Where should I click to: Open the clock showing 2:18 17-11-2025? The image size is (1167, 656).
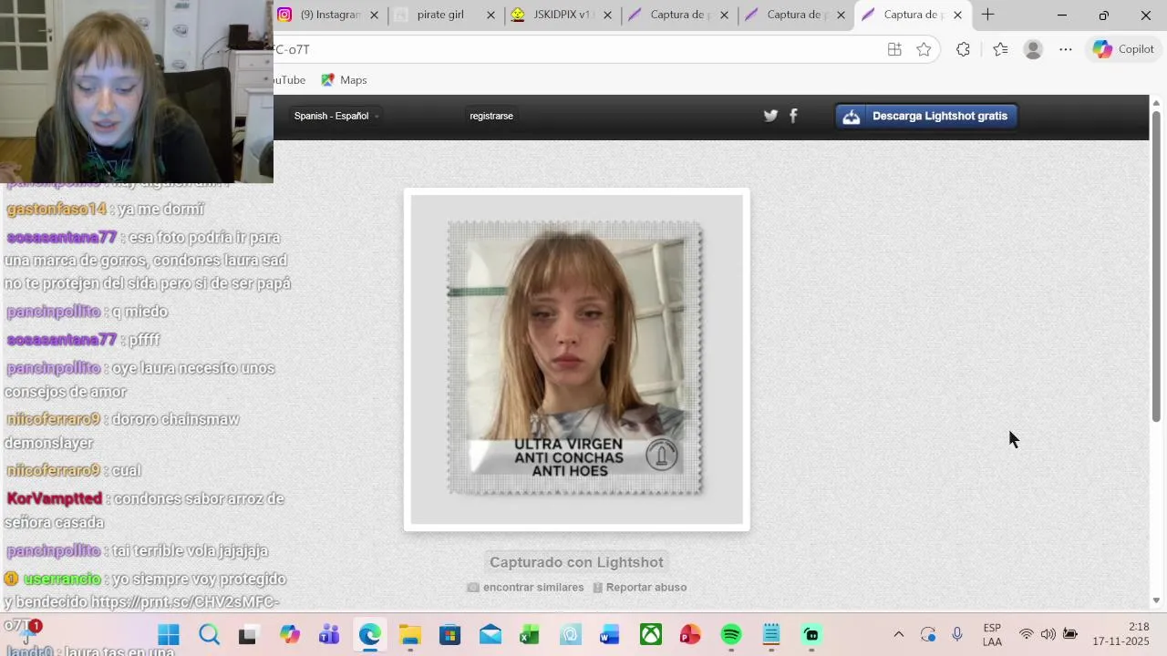tap(1121, 634)
